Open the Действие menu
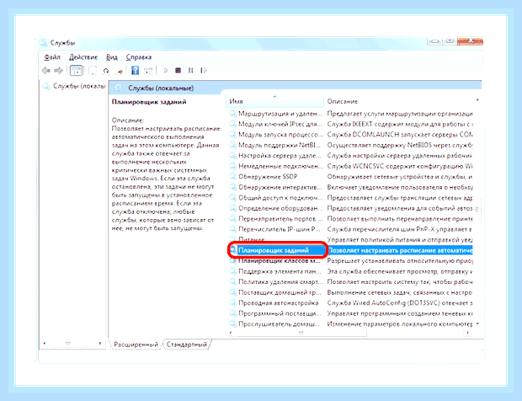Image resolution: width=522 pixels, height=401 pixels. point(83,57)
